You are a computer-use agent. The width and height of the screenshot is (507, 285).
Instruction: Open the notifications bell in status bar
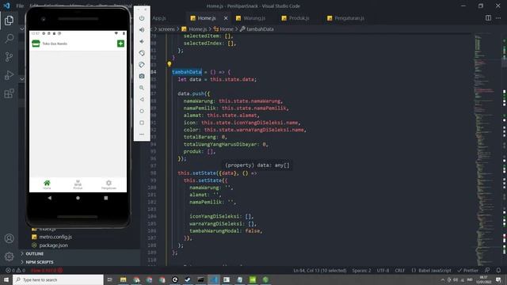pyautogui.click(x=498, y=270)
